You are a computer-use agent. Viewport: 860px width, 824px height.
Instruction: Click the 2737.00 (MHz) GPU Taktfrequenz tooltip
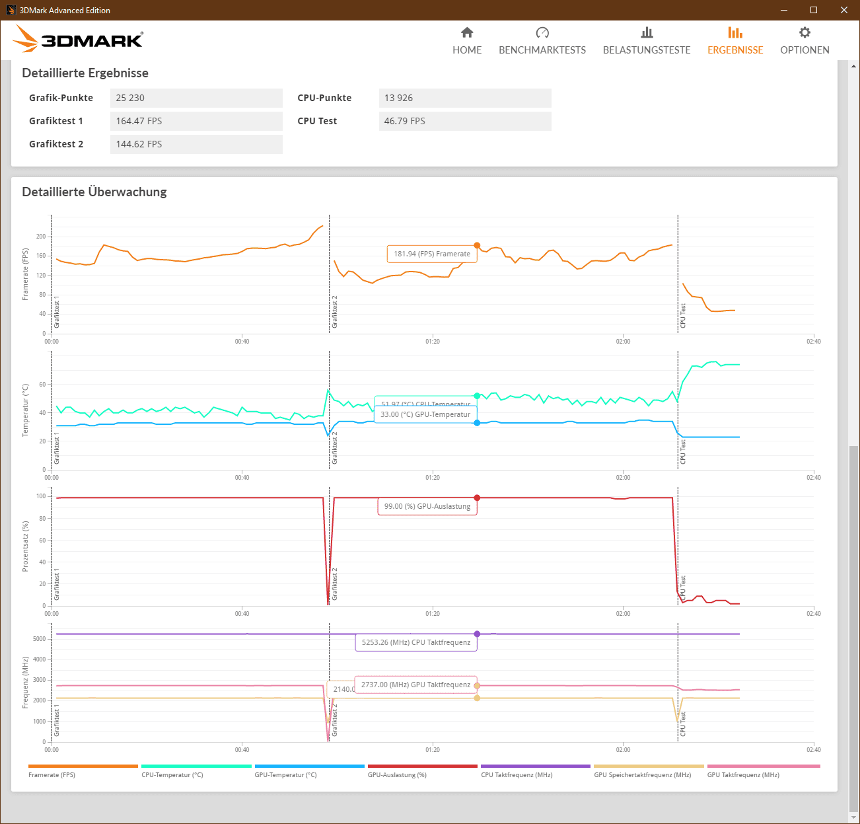click(x=416, y=685)
